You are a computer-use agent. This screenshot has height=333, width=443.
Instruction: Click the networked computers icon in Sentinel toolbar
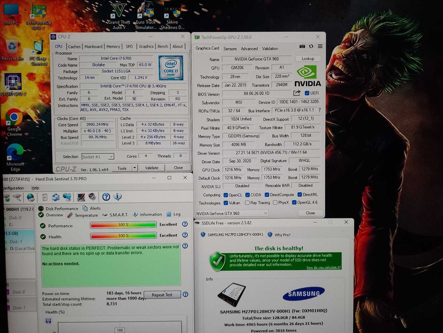point(67,197)
